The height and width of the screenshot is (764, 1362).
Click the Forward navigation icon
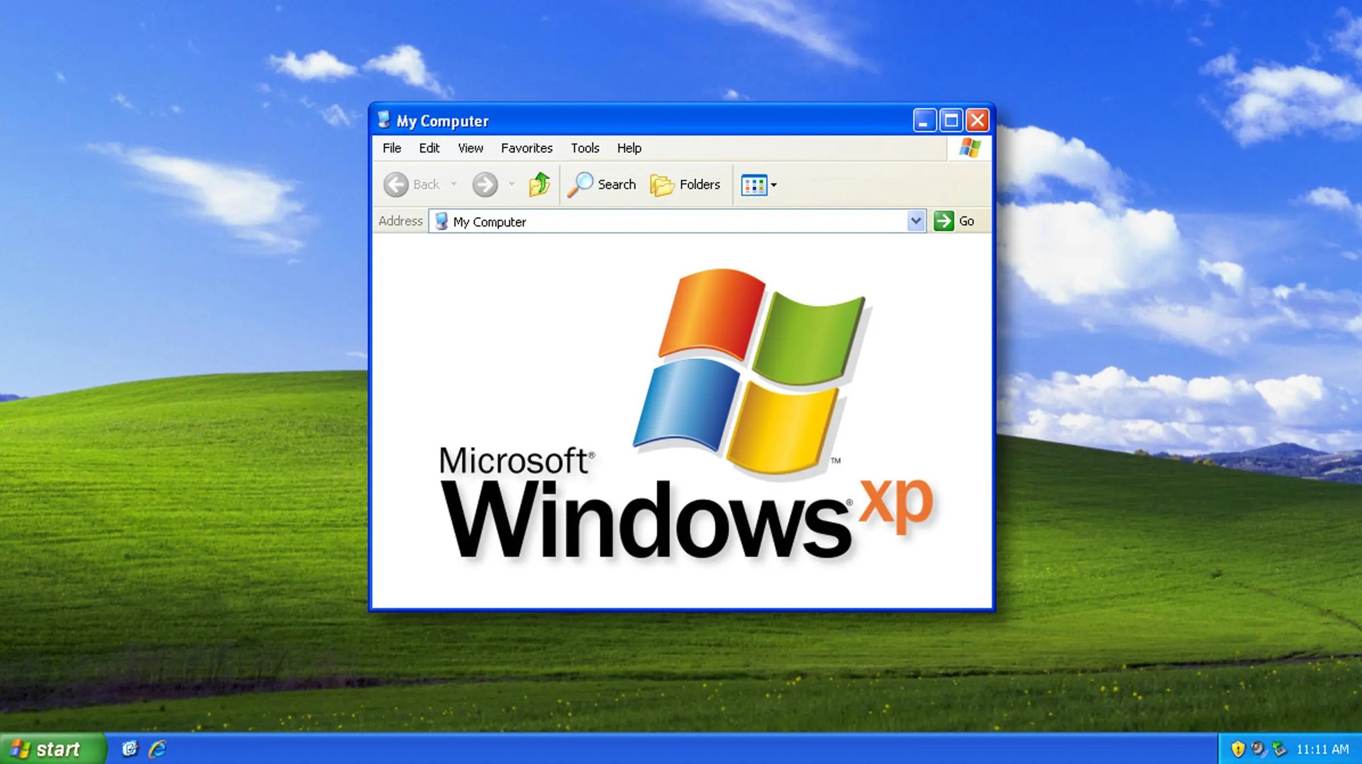coord(485,184)
